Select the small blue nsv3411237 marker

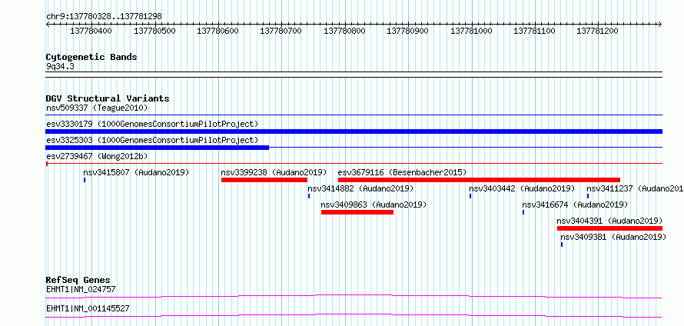pyautogui.click(x=588, y=196)
